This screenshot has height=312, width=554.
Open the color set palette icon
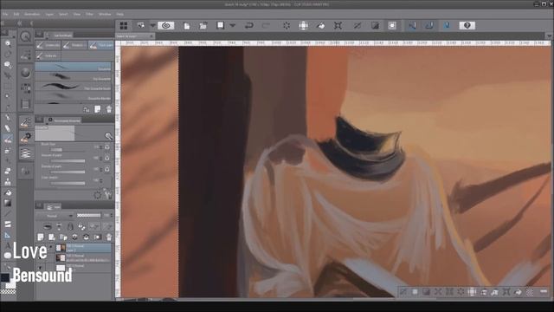point(25,88)
